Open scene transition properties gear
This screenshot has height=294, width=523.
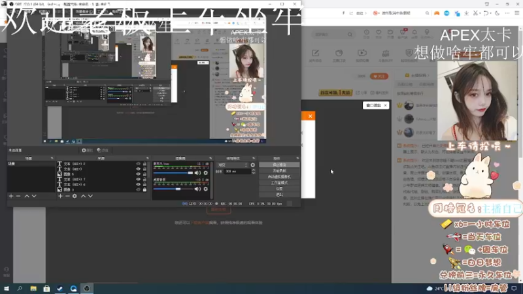[x=253, y=165]
